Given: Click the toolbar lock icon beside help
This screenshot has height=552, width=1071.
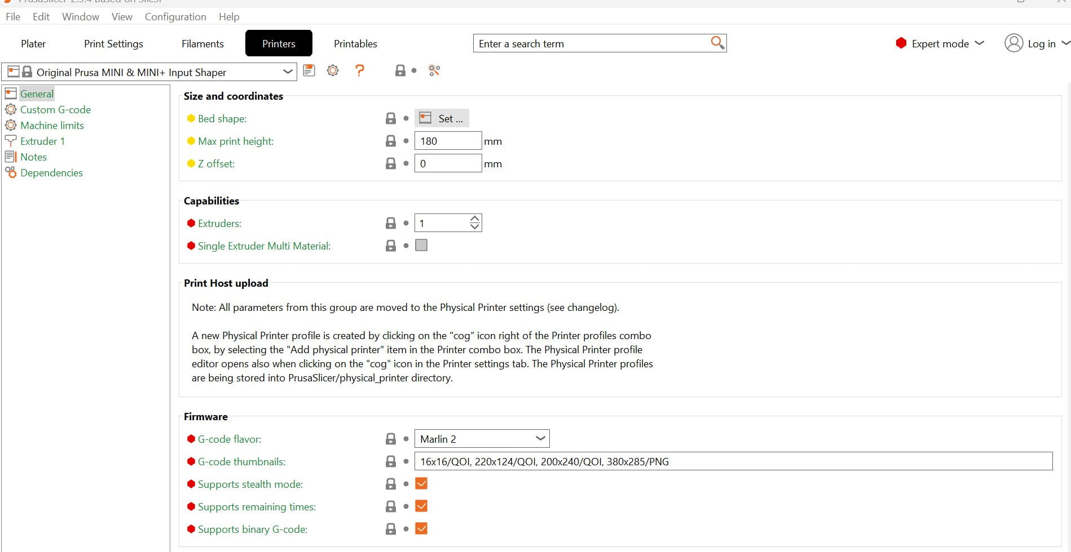Looking at the screenshot, I should click(400, 70).
